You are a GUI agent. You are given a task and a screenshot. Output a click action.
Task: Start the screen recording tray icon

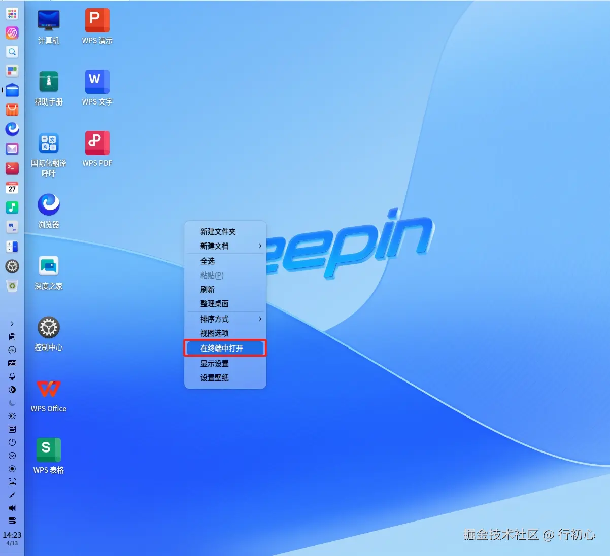click(x=12, y=469)
